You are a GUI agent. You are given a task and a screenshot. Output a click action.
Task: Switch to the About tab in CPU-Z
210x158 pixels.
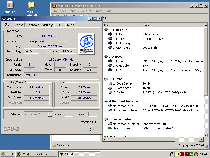[x=71, y=25]
